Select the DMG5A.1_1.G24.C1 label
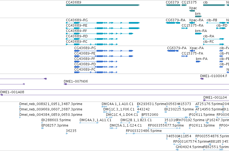The width and height of the screenshot is (229, 151). pyautogui.click(x=126, y=126)
